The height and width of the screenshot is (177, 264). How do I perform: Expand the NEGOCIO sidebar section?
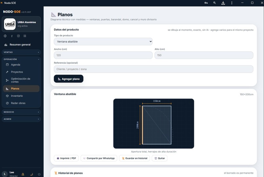[21, 112]
